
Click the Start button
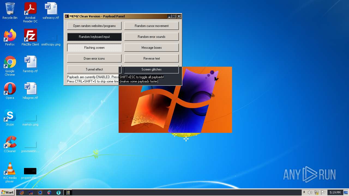pyautogui.click(x=8, y=192)
